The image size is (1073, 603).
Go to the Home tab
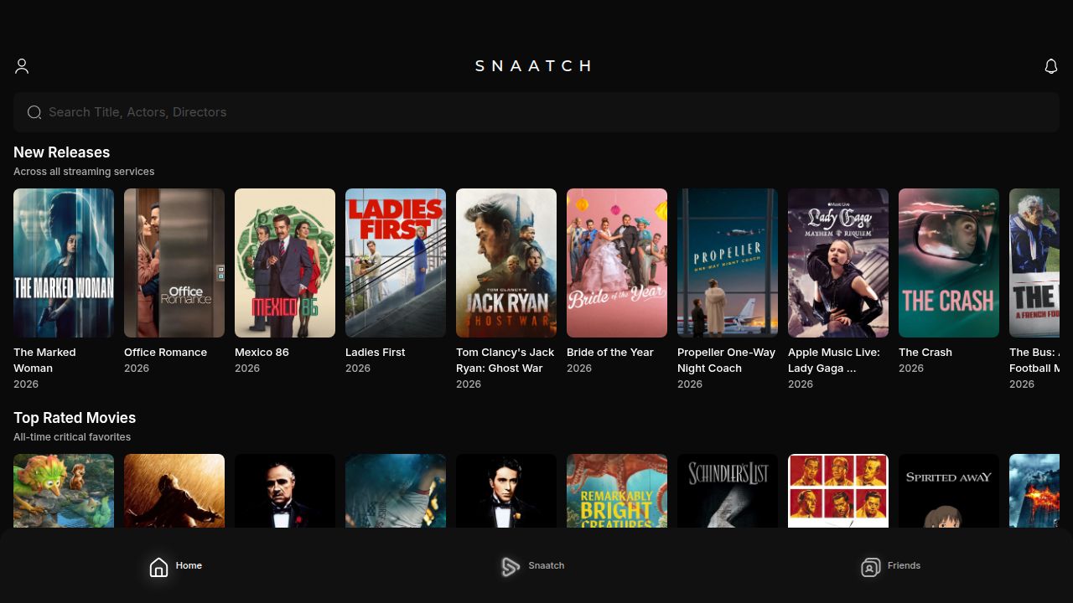[176, 566]
